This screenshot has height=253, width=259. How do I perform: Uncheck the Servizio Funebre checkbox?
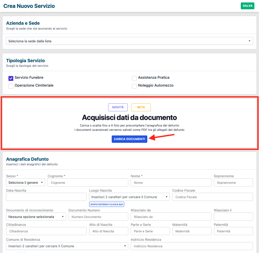pos(11,78)
